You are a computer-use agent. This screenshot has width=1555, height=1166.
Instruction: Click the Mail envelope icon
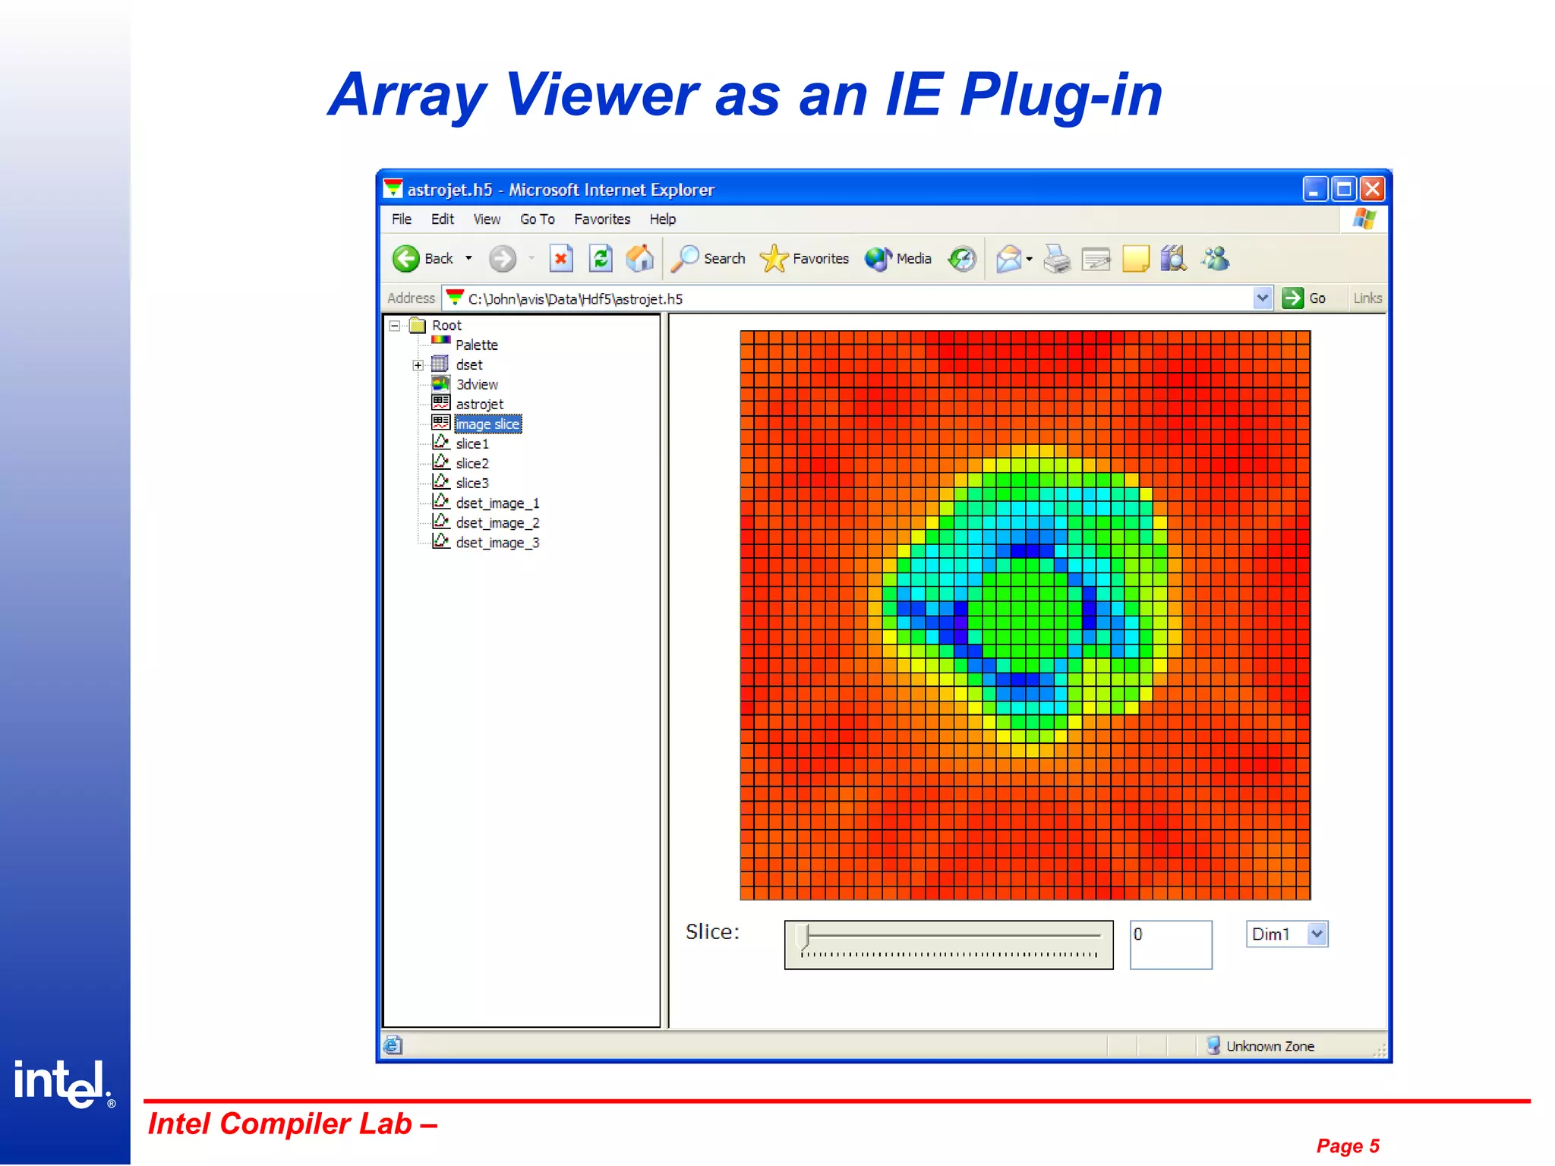1009,259
